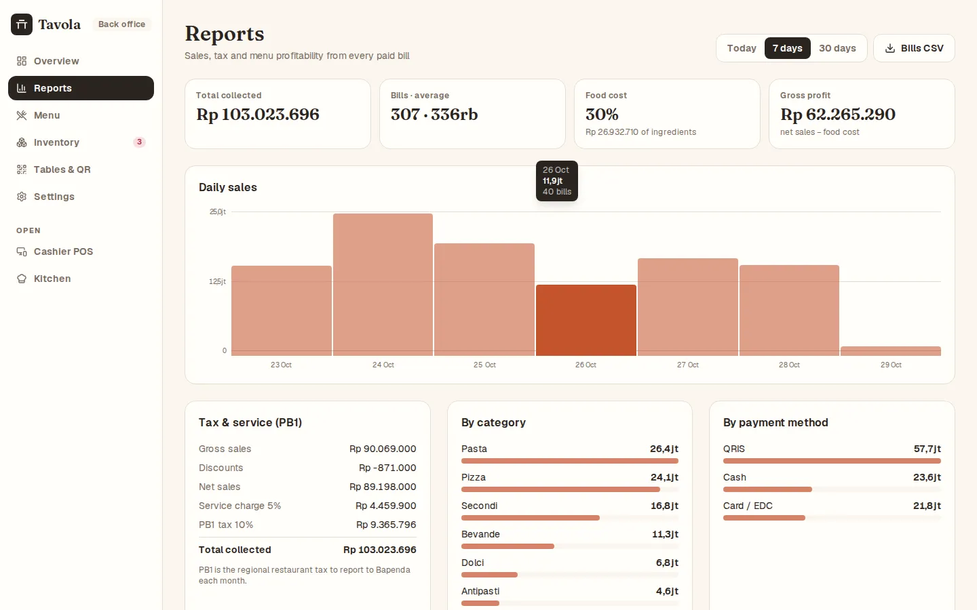
Task: Click the Total collected card
Action: click(277, 114)
